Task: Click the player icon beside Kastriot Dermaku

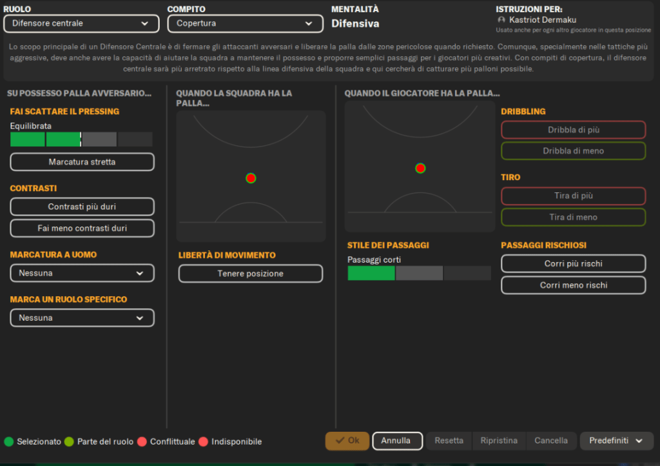Action: 501,20
